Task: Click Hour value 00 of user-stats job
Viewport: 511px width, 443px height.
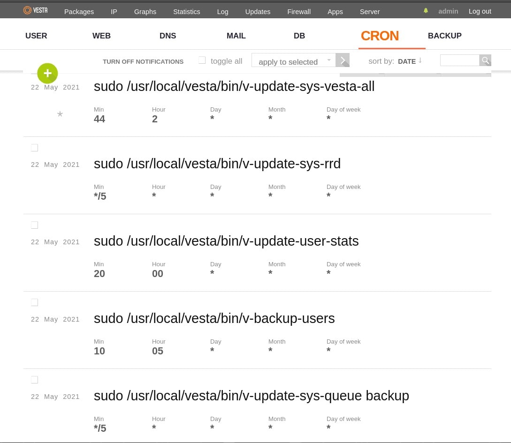Action: pos(157,274)
